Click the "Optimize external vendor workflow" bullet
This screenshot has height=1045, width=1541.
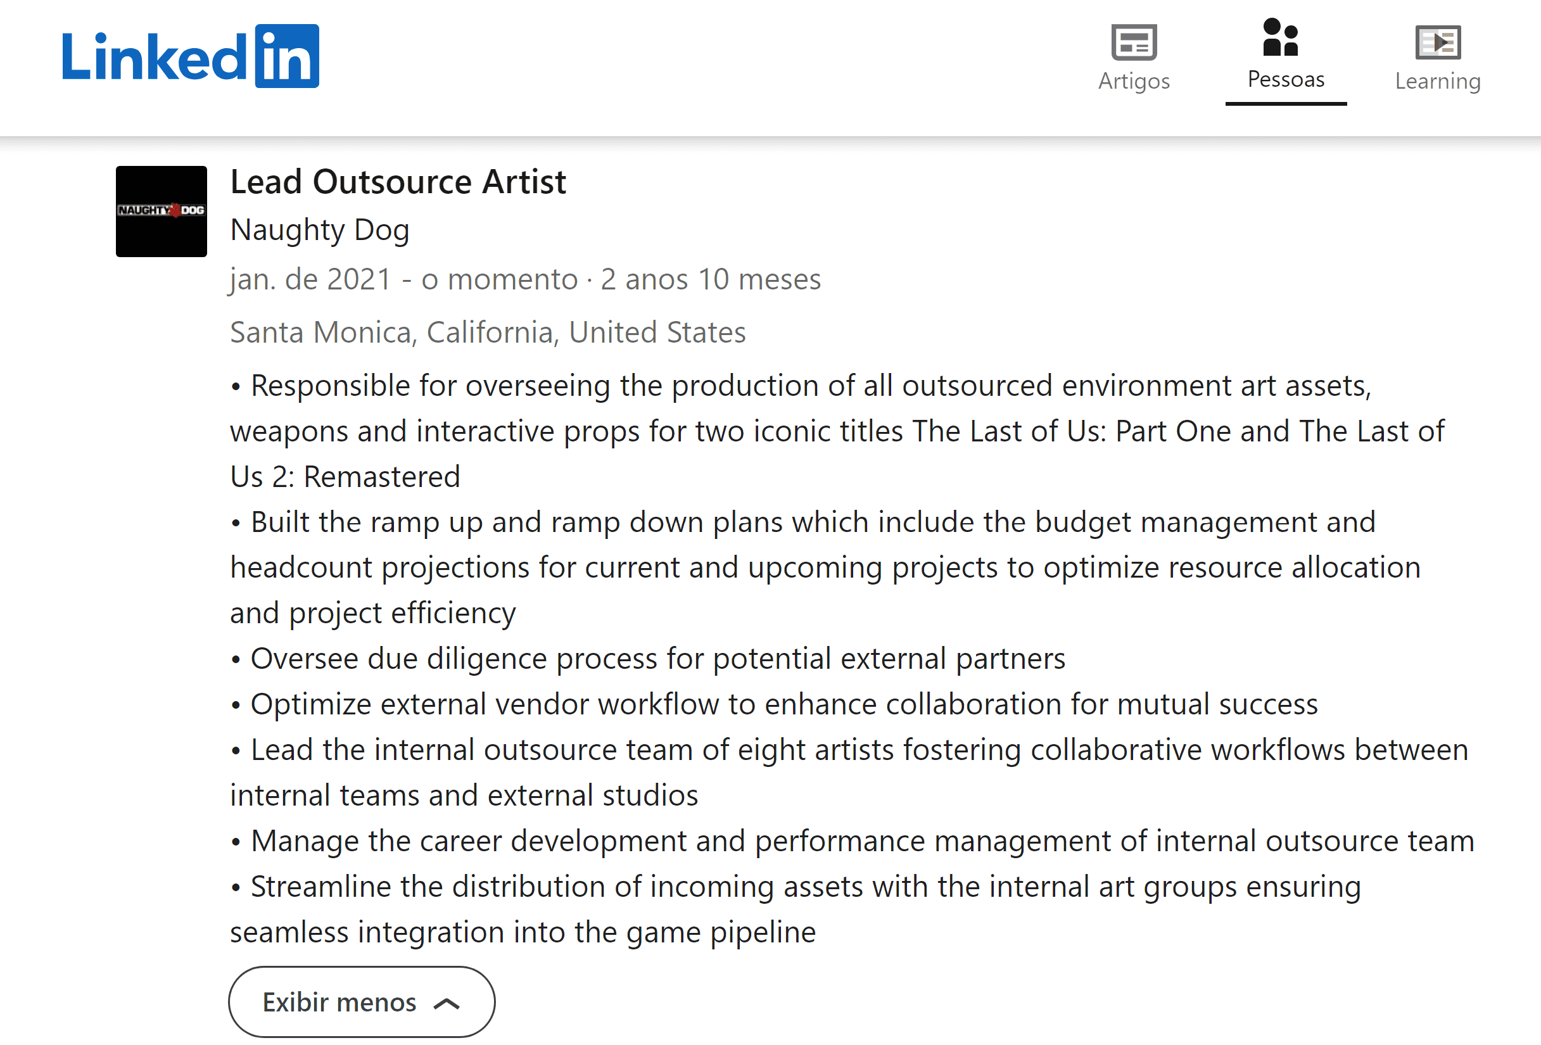pyautogui.click(x=783, y=704)
